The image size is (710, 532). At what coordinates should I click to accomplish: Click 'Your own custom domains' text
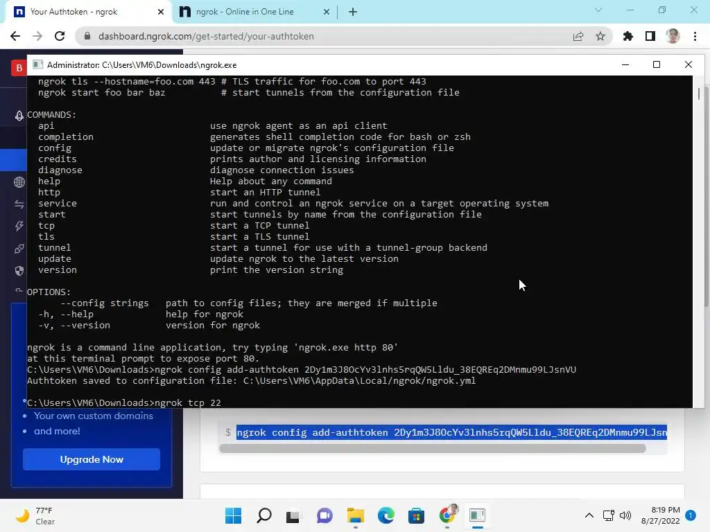tap(94, 416)
